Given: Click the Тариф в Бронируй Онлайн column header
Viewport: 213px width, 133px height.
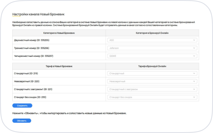Looking at the screenshot, I should (x=152, y=66).
